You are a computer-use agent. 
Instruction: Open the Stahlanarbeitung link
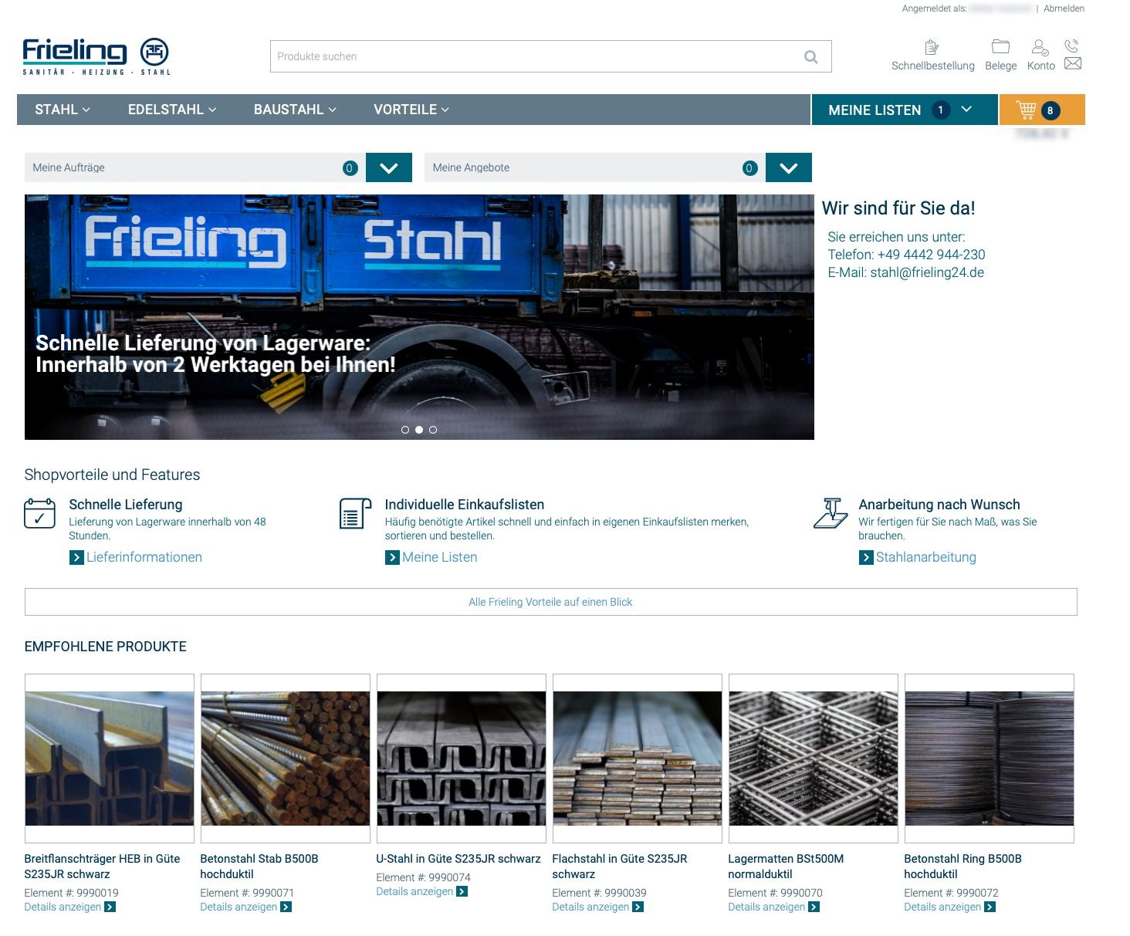tap(926, 557)
